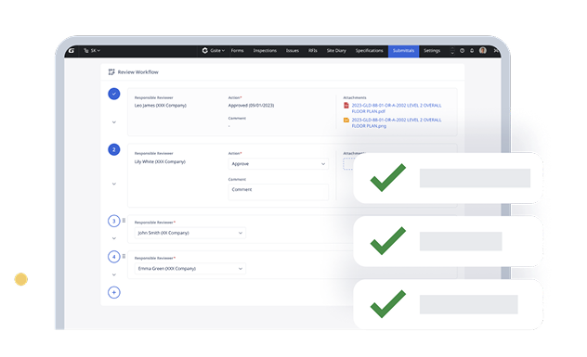
Task: Click the G logo in the top bar
Action: pos(72,50)
